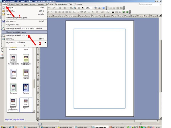Image resolution: width=171 pixels, height=128 pixels.
Task: Toggle Special Characters paragraph mark
Action: 83,8
